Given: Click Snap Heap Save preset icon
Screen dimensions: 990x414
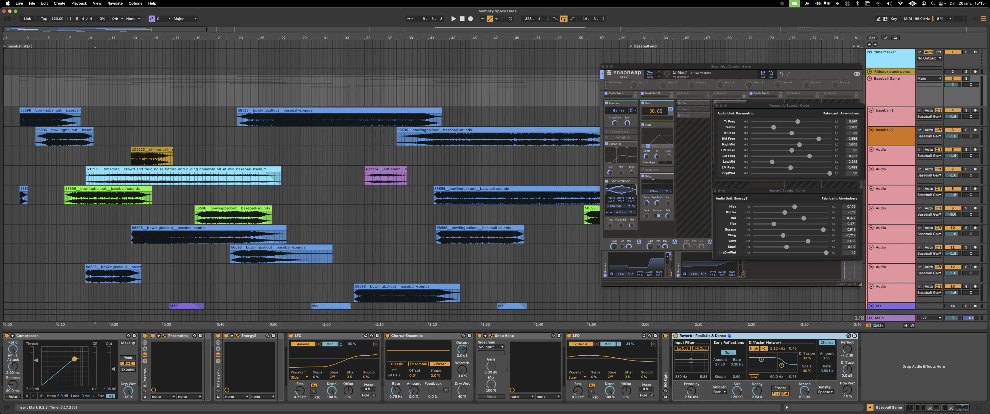Looking at the screenshot, I should [x=763, y=73].
